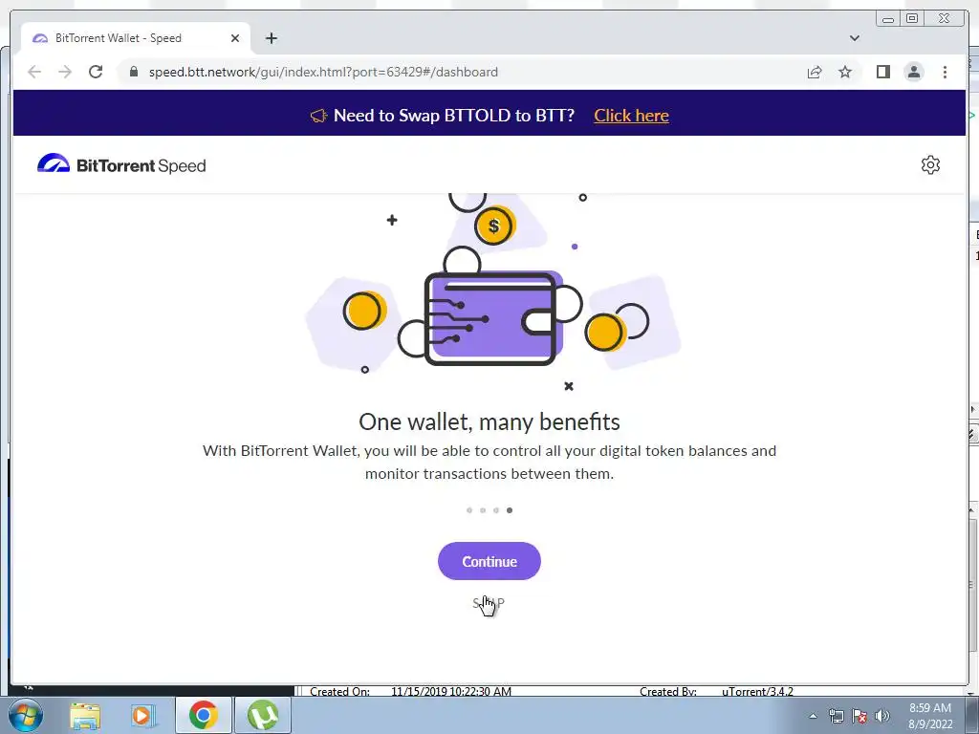Open the volume tray icon
The height and width of the screenshot is (734, 979).
point(882,716)
